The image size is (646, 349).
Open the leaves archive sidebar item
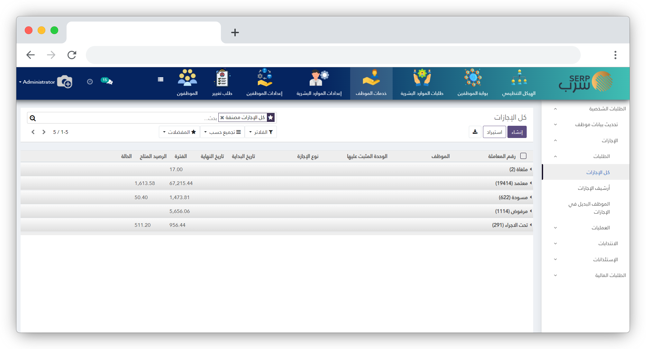pos(594,188)
